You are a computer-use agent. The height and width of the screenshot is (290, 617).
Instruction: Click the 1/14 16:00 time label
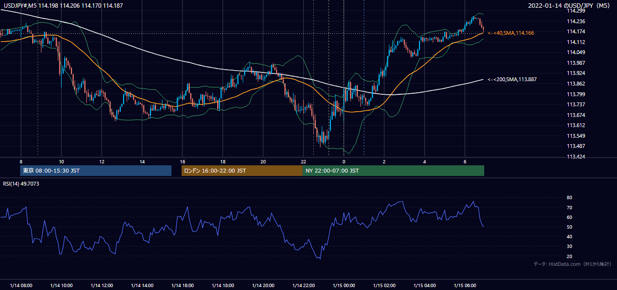(182, 286)
